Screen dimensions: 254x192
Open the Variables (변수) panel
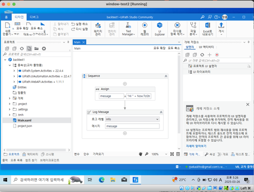pos(77,154)
